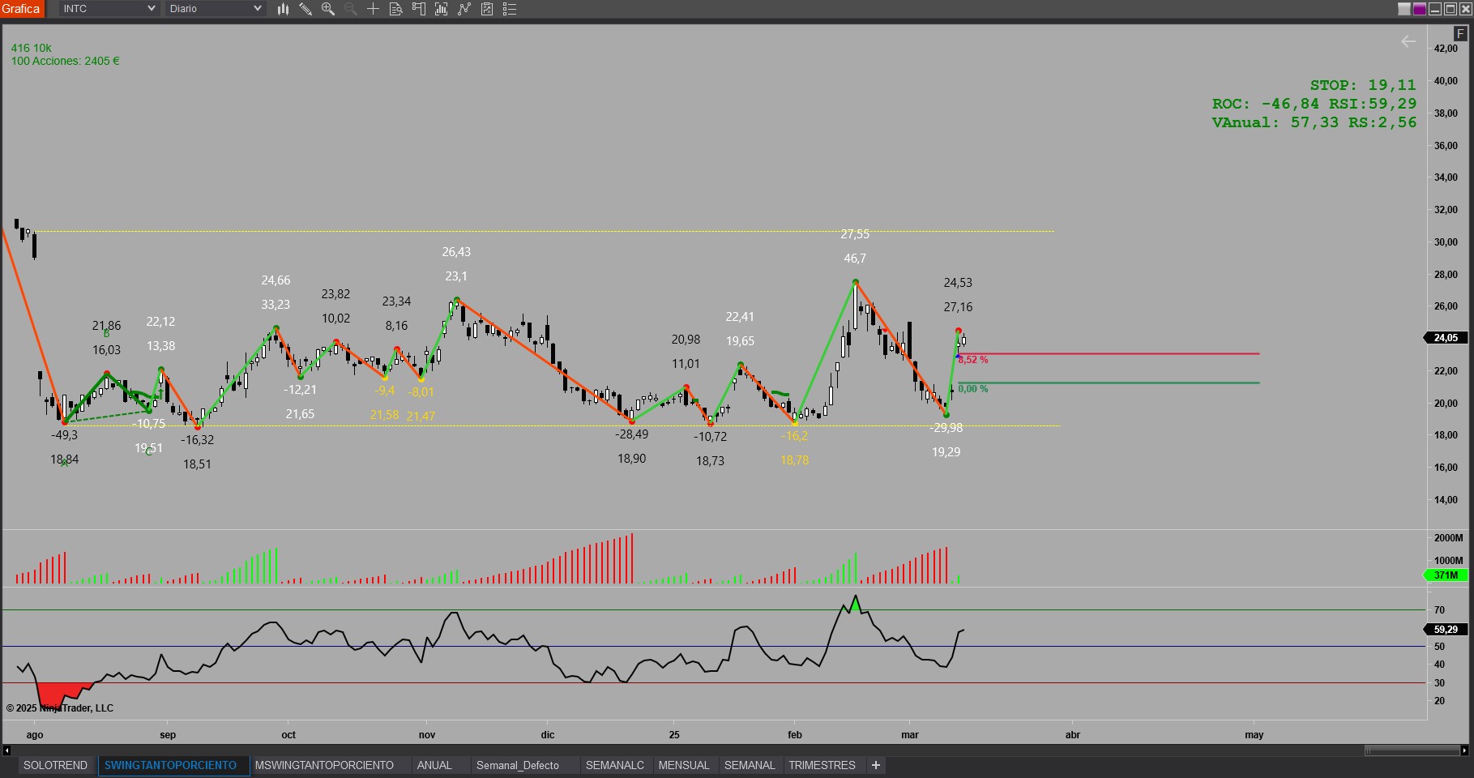Click the 26,43 swing high label

click(x=456, y=252)
